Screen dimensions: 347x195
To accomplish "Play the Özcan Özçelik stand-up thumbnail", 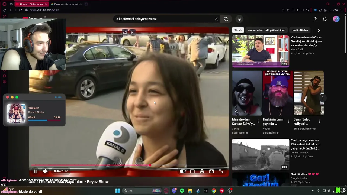I will 261,51.
